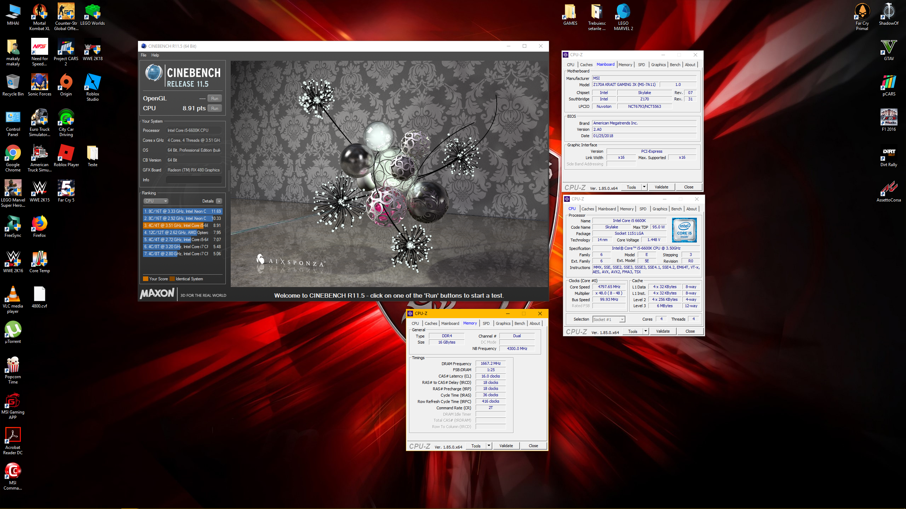Viewport: 906px width, 509px height.
Task: Open Bench tab in processor CPU-Z window
Action: point(676,209)
